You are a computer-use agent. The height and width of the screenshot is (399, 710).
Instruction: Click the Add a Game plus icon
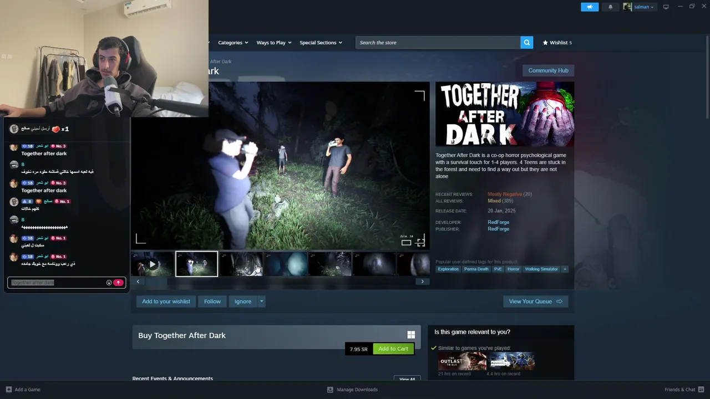[8, 390]
